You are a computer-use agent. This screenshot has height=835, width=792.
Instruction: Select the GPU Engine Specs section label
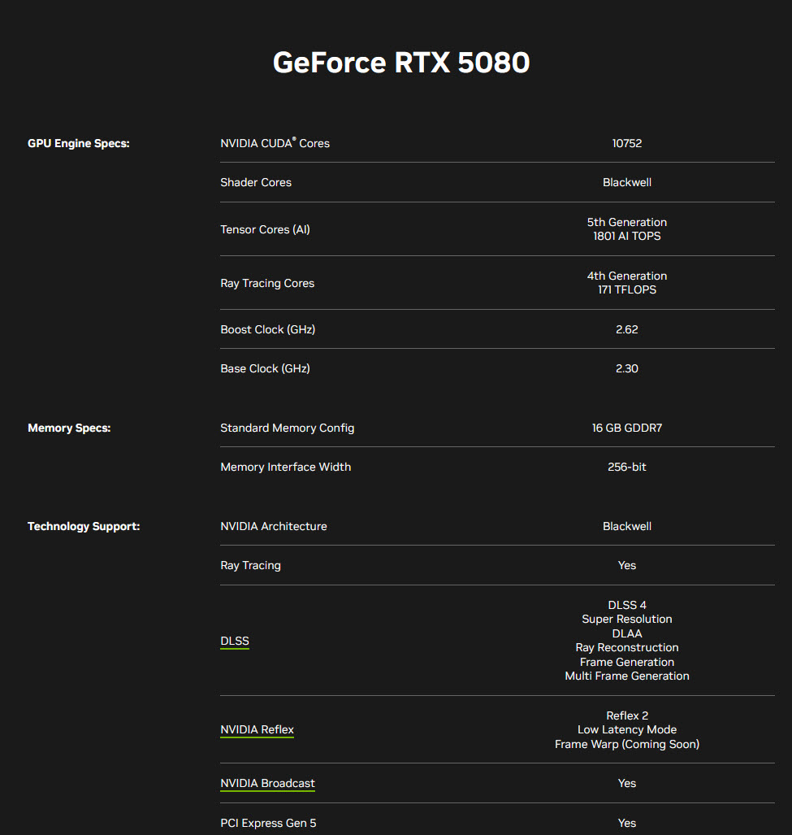point(79,143)
